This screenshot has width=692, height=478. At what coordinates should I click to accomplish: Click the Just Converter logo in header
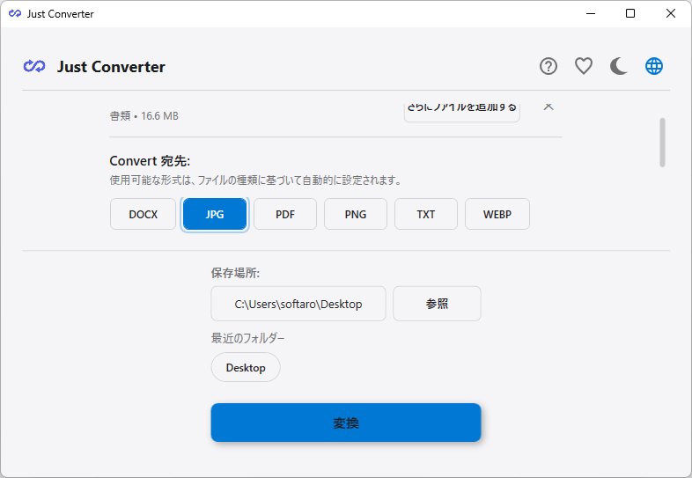(x=34, y=66)
